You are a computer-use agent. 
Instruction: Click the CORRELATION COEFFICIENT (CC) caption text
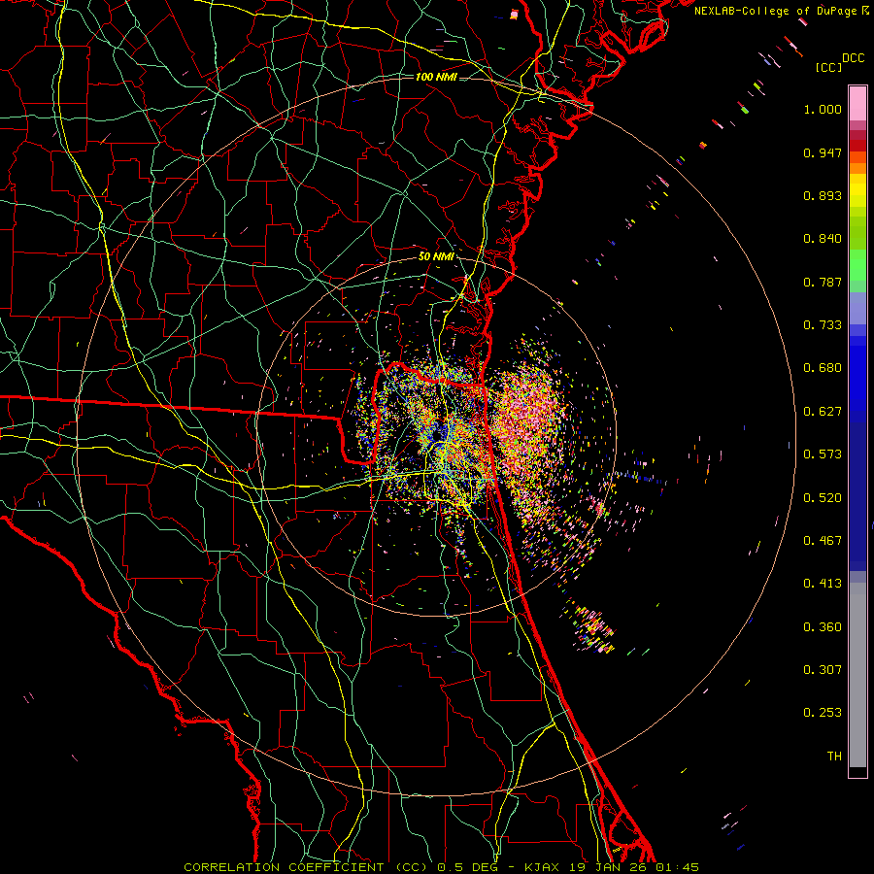click(x=306, y=867)
